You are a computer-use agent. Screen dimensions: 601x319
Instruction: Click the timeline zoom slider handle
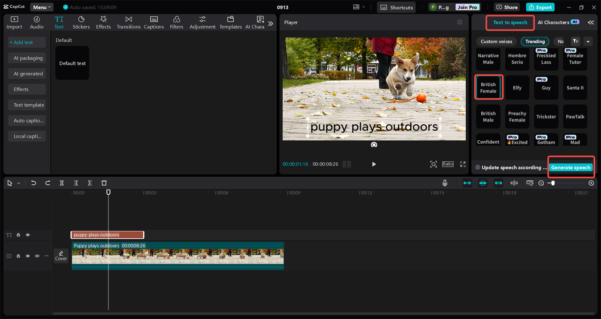coord(553,183)
